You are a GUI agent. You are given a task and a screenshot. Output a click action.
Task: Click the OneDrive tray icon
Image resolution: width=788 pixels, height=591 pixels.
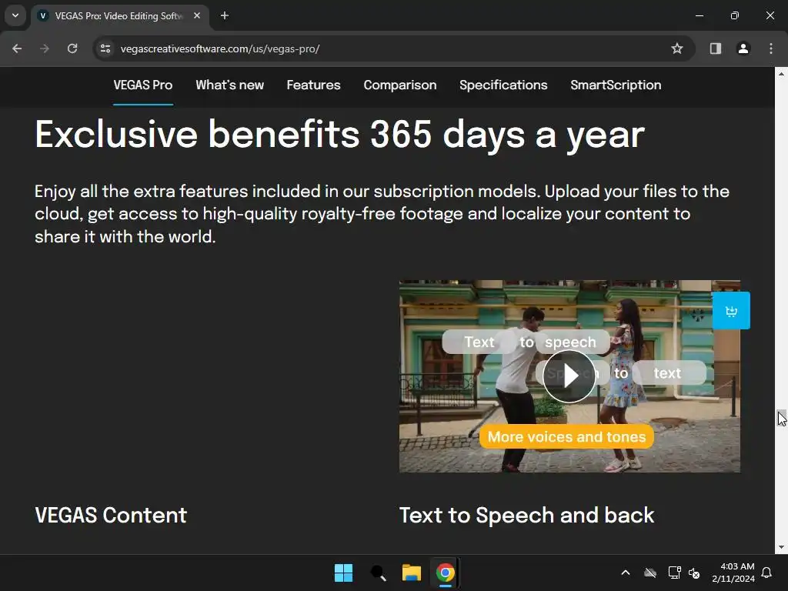650,573
